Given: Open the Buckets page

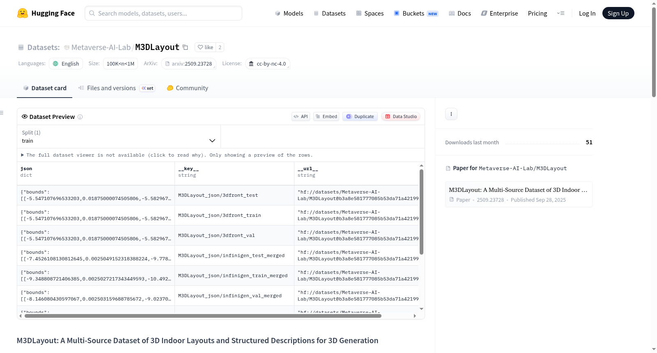Looking at the screenshot, I should 416,13.
